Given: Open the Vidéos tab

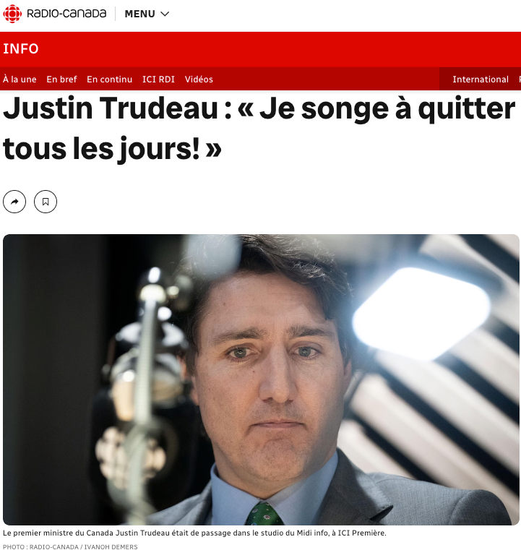Looking at the screenshot, I should click(199, 80).
